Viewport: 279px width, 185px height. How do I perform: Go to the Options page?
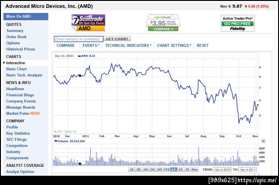[x=13, y=43]
